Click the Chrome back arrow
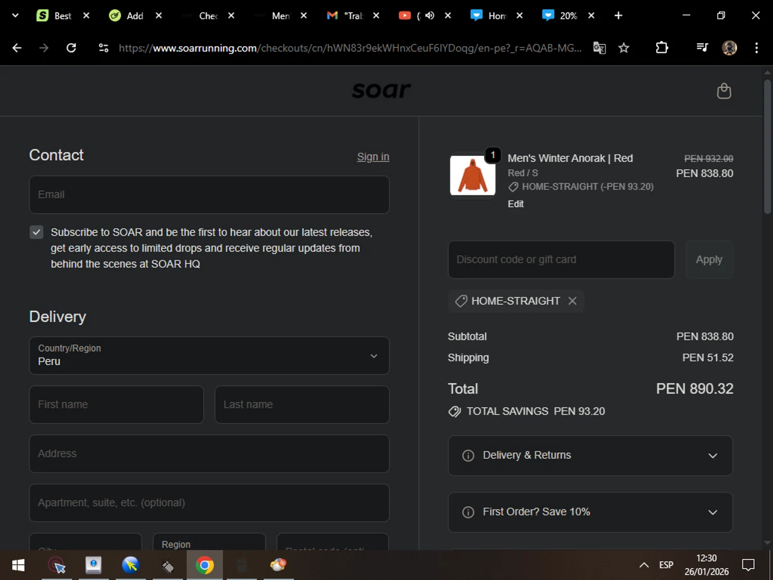 [x=17, y=48]
